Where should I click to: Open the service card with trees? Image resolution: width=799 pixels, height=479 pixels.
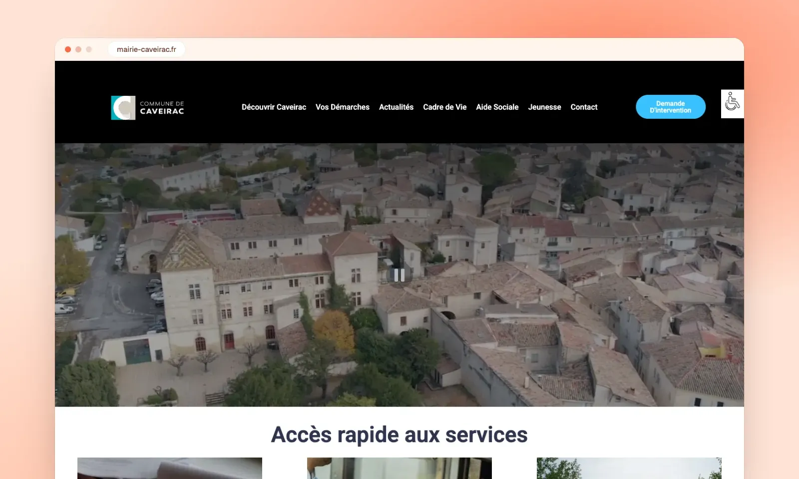click(x=629, y=468)
